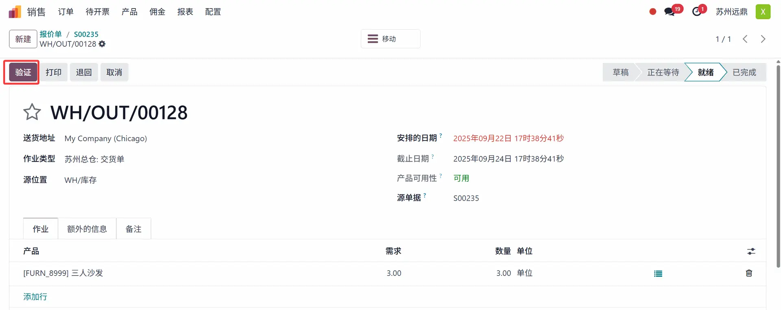Mark the record as favorite with star
781x310 pixels.
pos(32,113)
